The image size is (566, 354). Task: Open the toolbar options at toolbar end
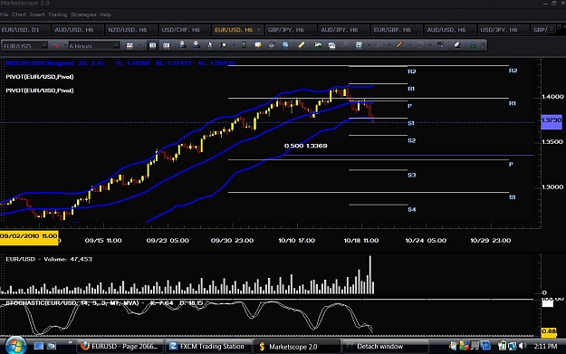pos(484,45)
